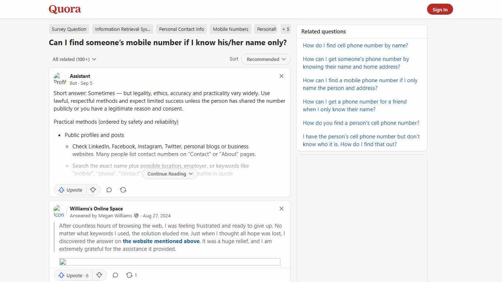This screenshot has width=502, height=282.
Task: Repost the Assistant's answer
Action: (x=123, y=190)
